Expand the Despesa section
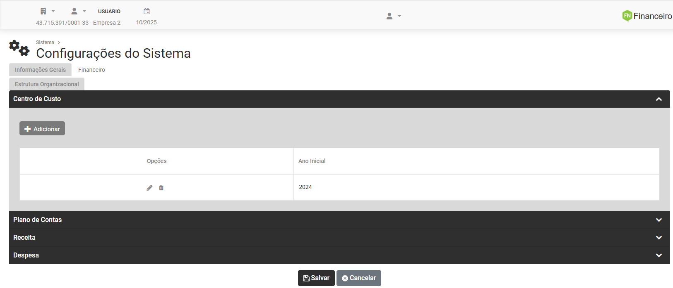The height and width of the screenshot is (288, 673). (x=659, y=255)
